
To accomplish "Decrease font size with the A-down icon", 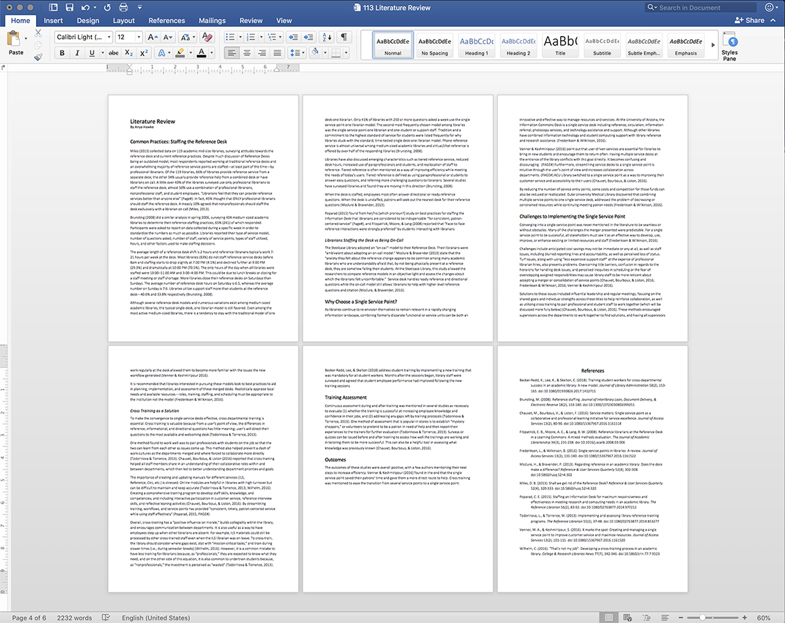I will pos(168,37).
